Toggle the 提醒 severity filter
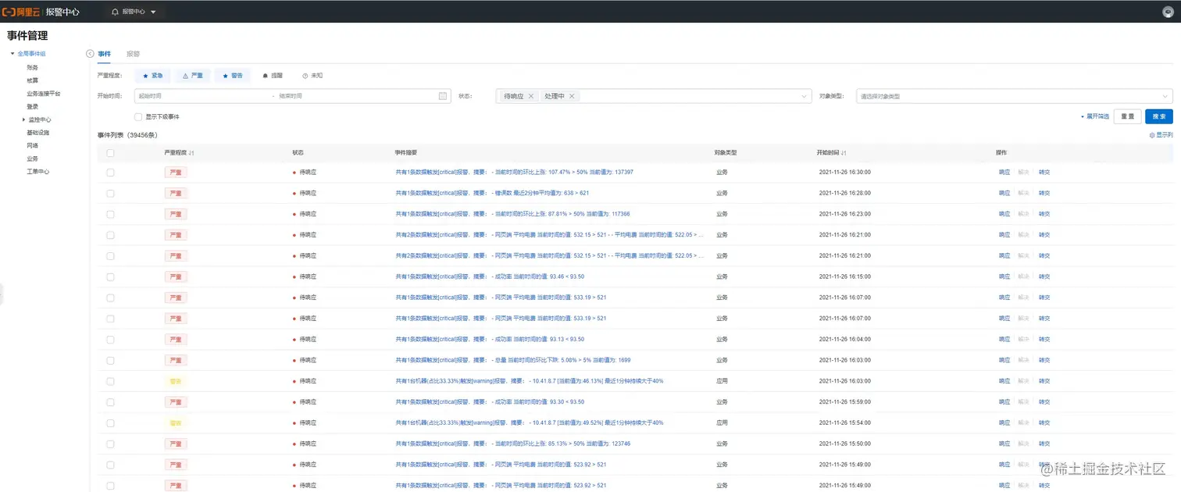Image resolution: width=1181 pixels, height=492 pixels. tap(273, 76)
